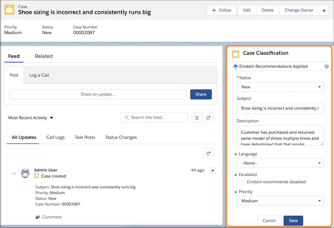This screenshot has height=228, width=334.
Task: Open the more actions dropdown next to Change Owner
Action: tap(324, 10)
